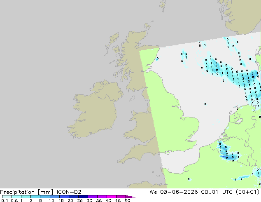This screenshot has height=202, width=261.
Task: Click the 'We' weekday abbreviation
Action: [x=153, y=192]
